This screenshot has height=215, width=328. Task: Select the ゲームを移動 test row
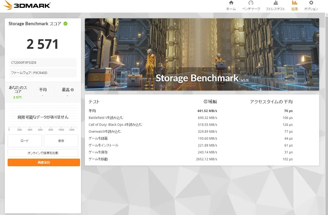click(98, 159)
